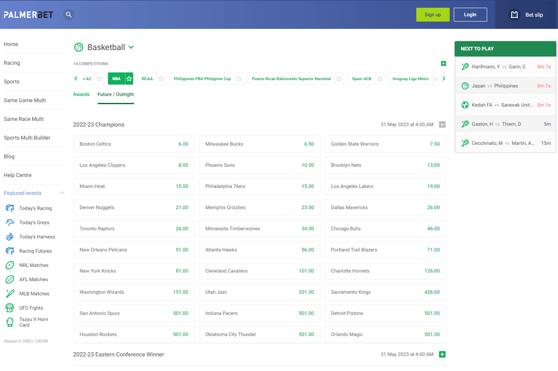
Task: Click the Today's Harness icon
Action: pyautogui.click(x=10, y=236)
